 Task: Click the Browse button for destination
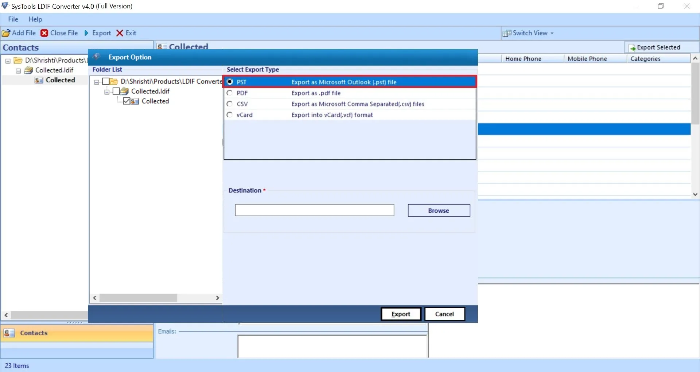pos(439,210)
